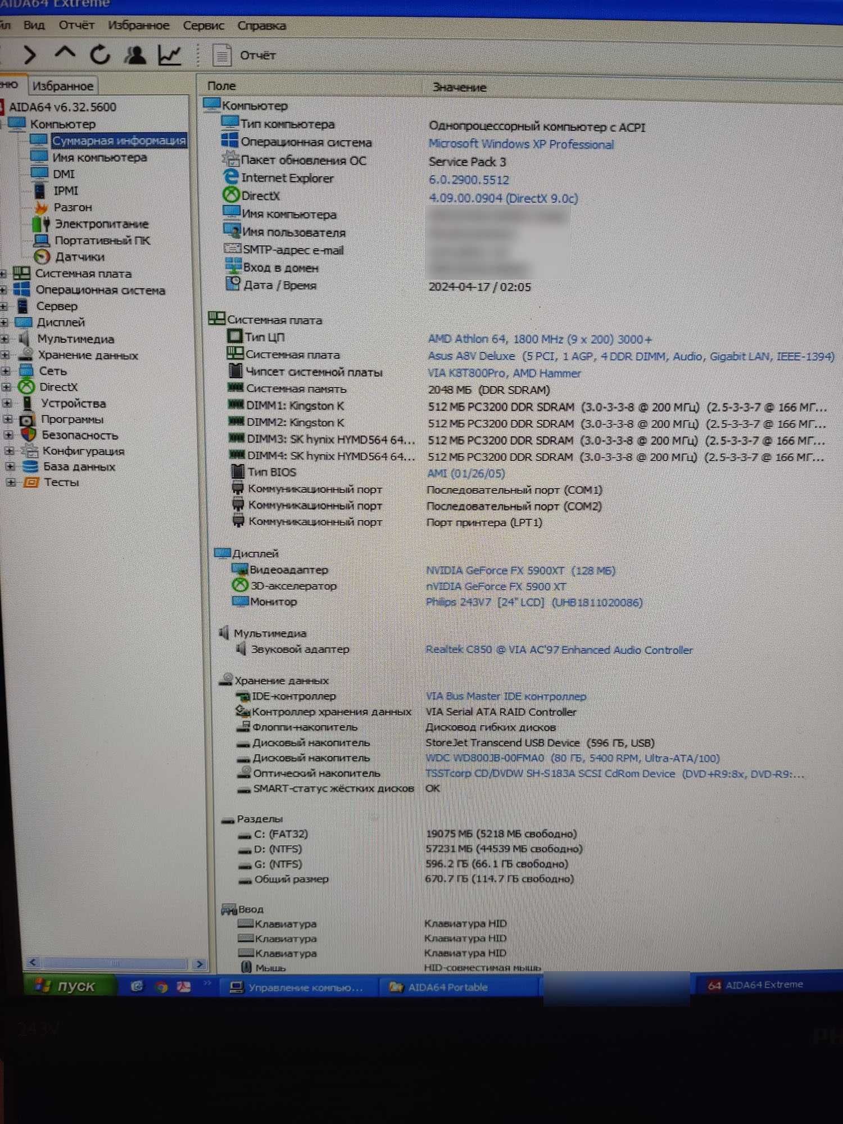Open Philips 243V7 monitor link
The width and height of the screenshot is (843, 1124).
(534, 602)
